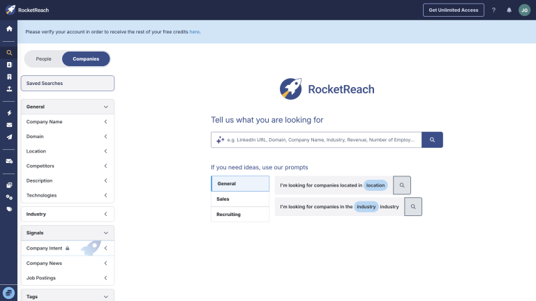Collapse the Tags section
The image size is (536, 301).
[67, 297]
